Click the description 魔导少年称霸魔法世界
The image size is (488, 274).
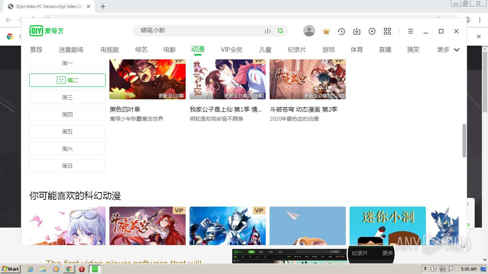click(x=136, y=119)
